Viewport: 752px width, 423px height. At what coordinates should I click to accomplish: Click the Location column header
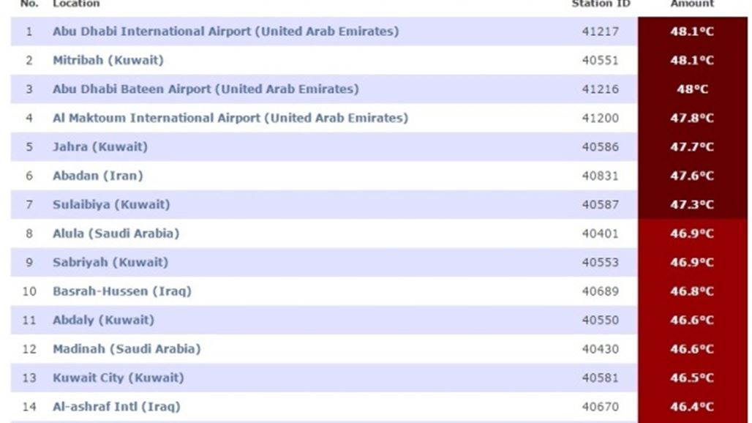click(76, 4)
